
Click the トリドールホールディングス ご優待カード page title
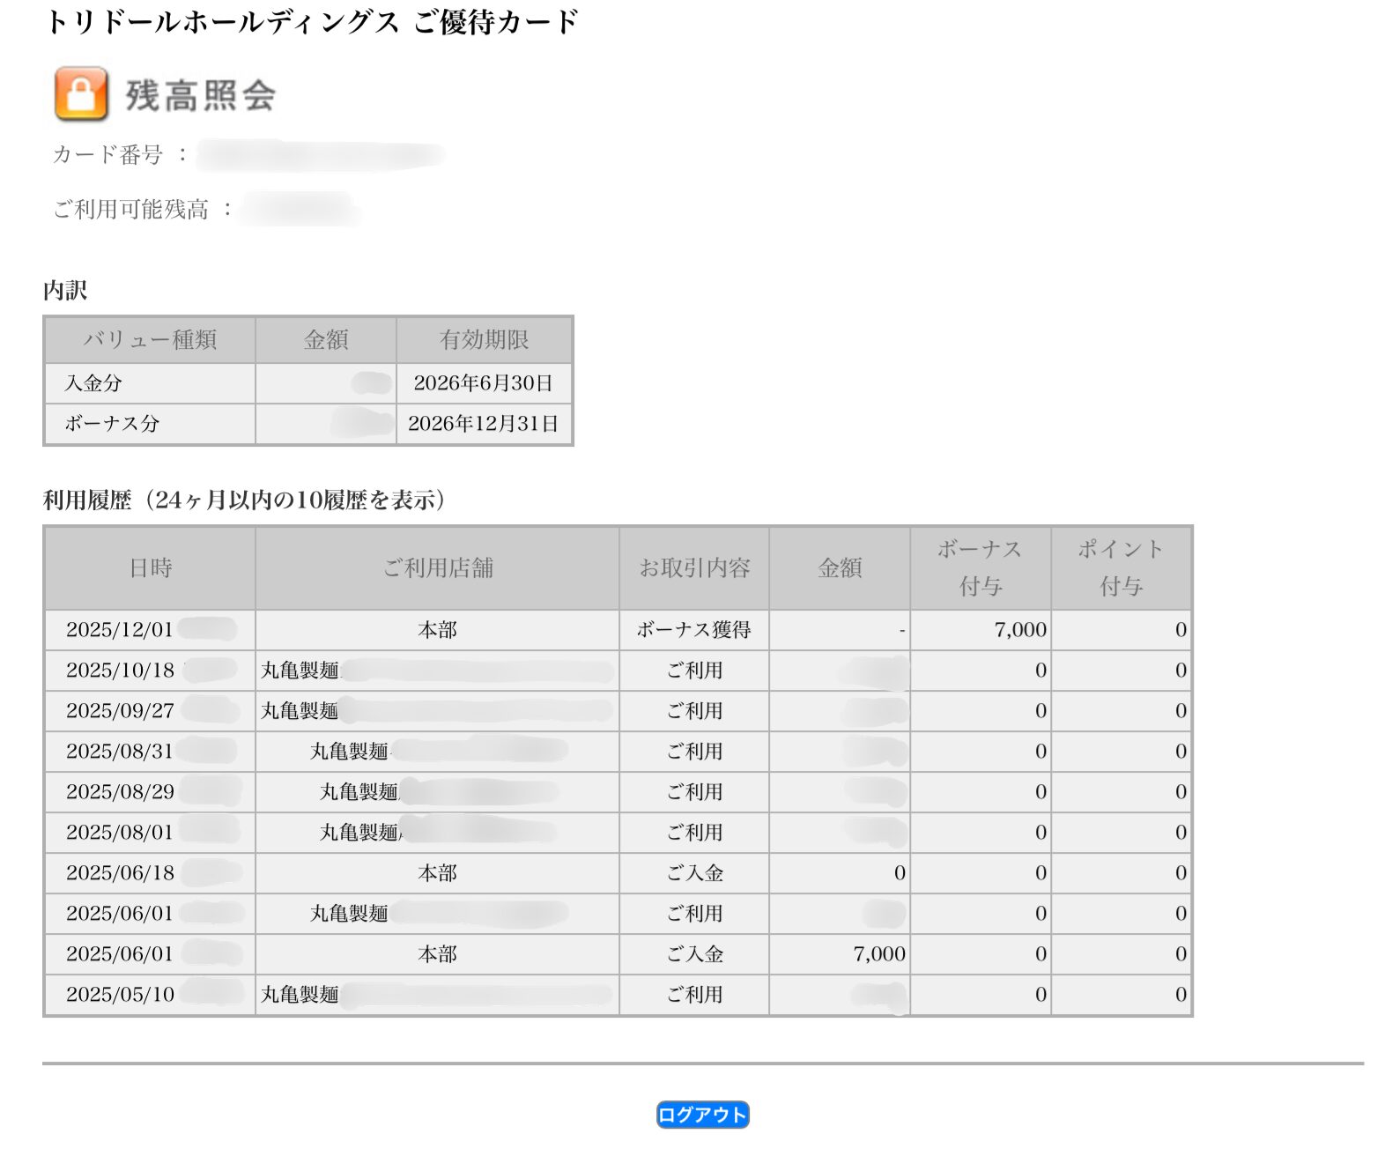(311, 22)
